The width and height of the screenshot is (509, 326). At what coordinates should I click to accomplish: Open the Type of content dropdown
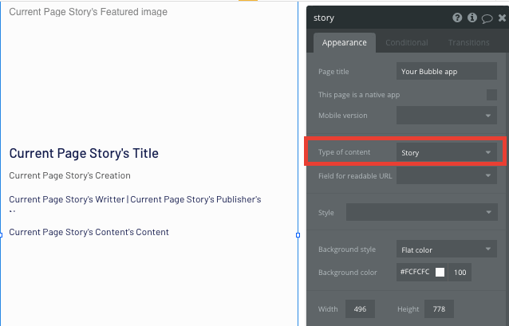pos(446,152)
